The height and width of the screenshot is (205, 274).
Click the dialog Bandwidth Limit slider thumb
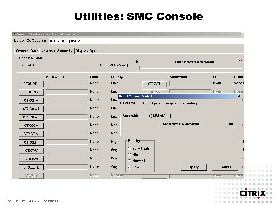126,131
